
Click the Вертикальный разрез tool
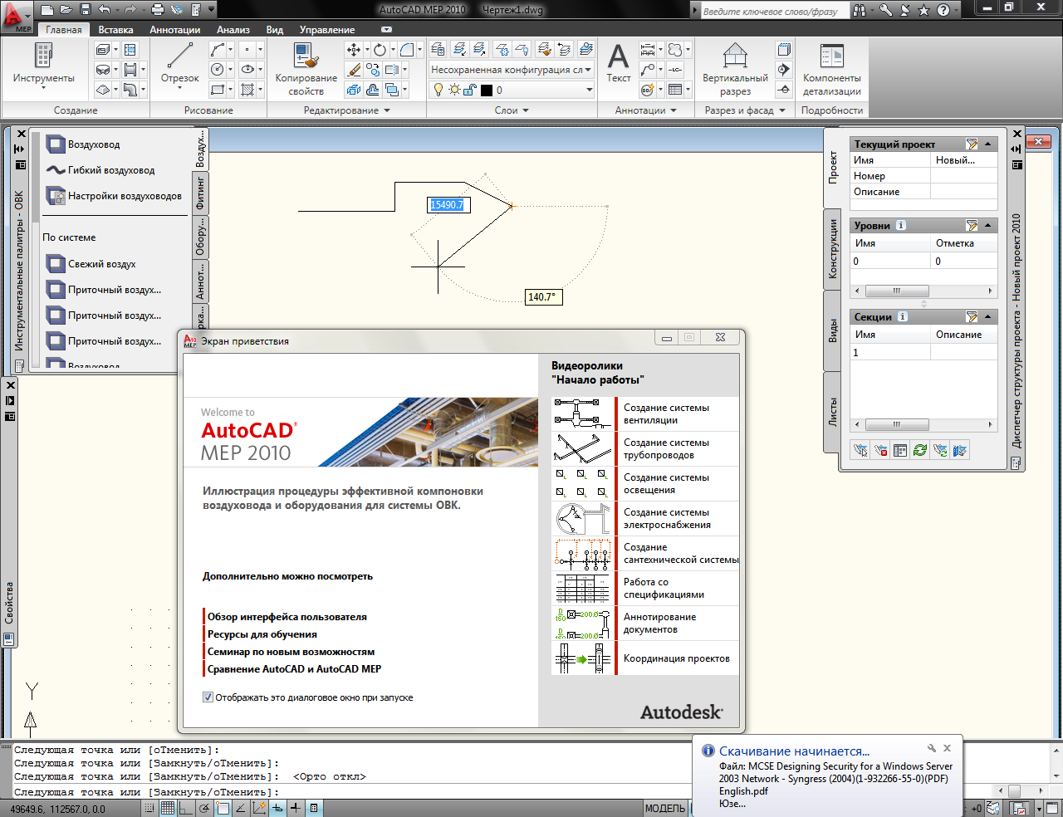[735, 68]
